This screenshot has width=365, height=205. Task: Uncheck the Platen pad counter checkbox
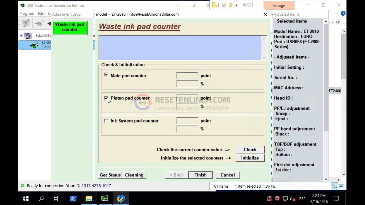[106, 98]
